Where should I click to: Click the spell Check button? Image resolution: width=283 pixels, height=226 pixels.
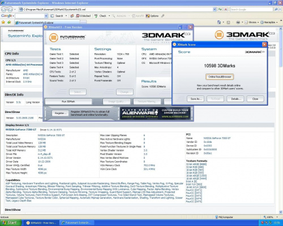(101, 16)
